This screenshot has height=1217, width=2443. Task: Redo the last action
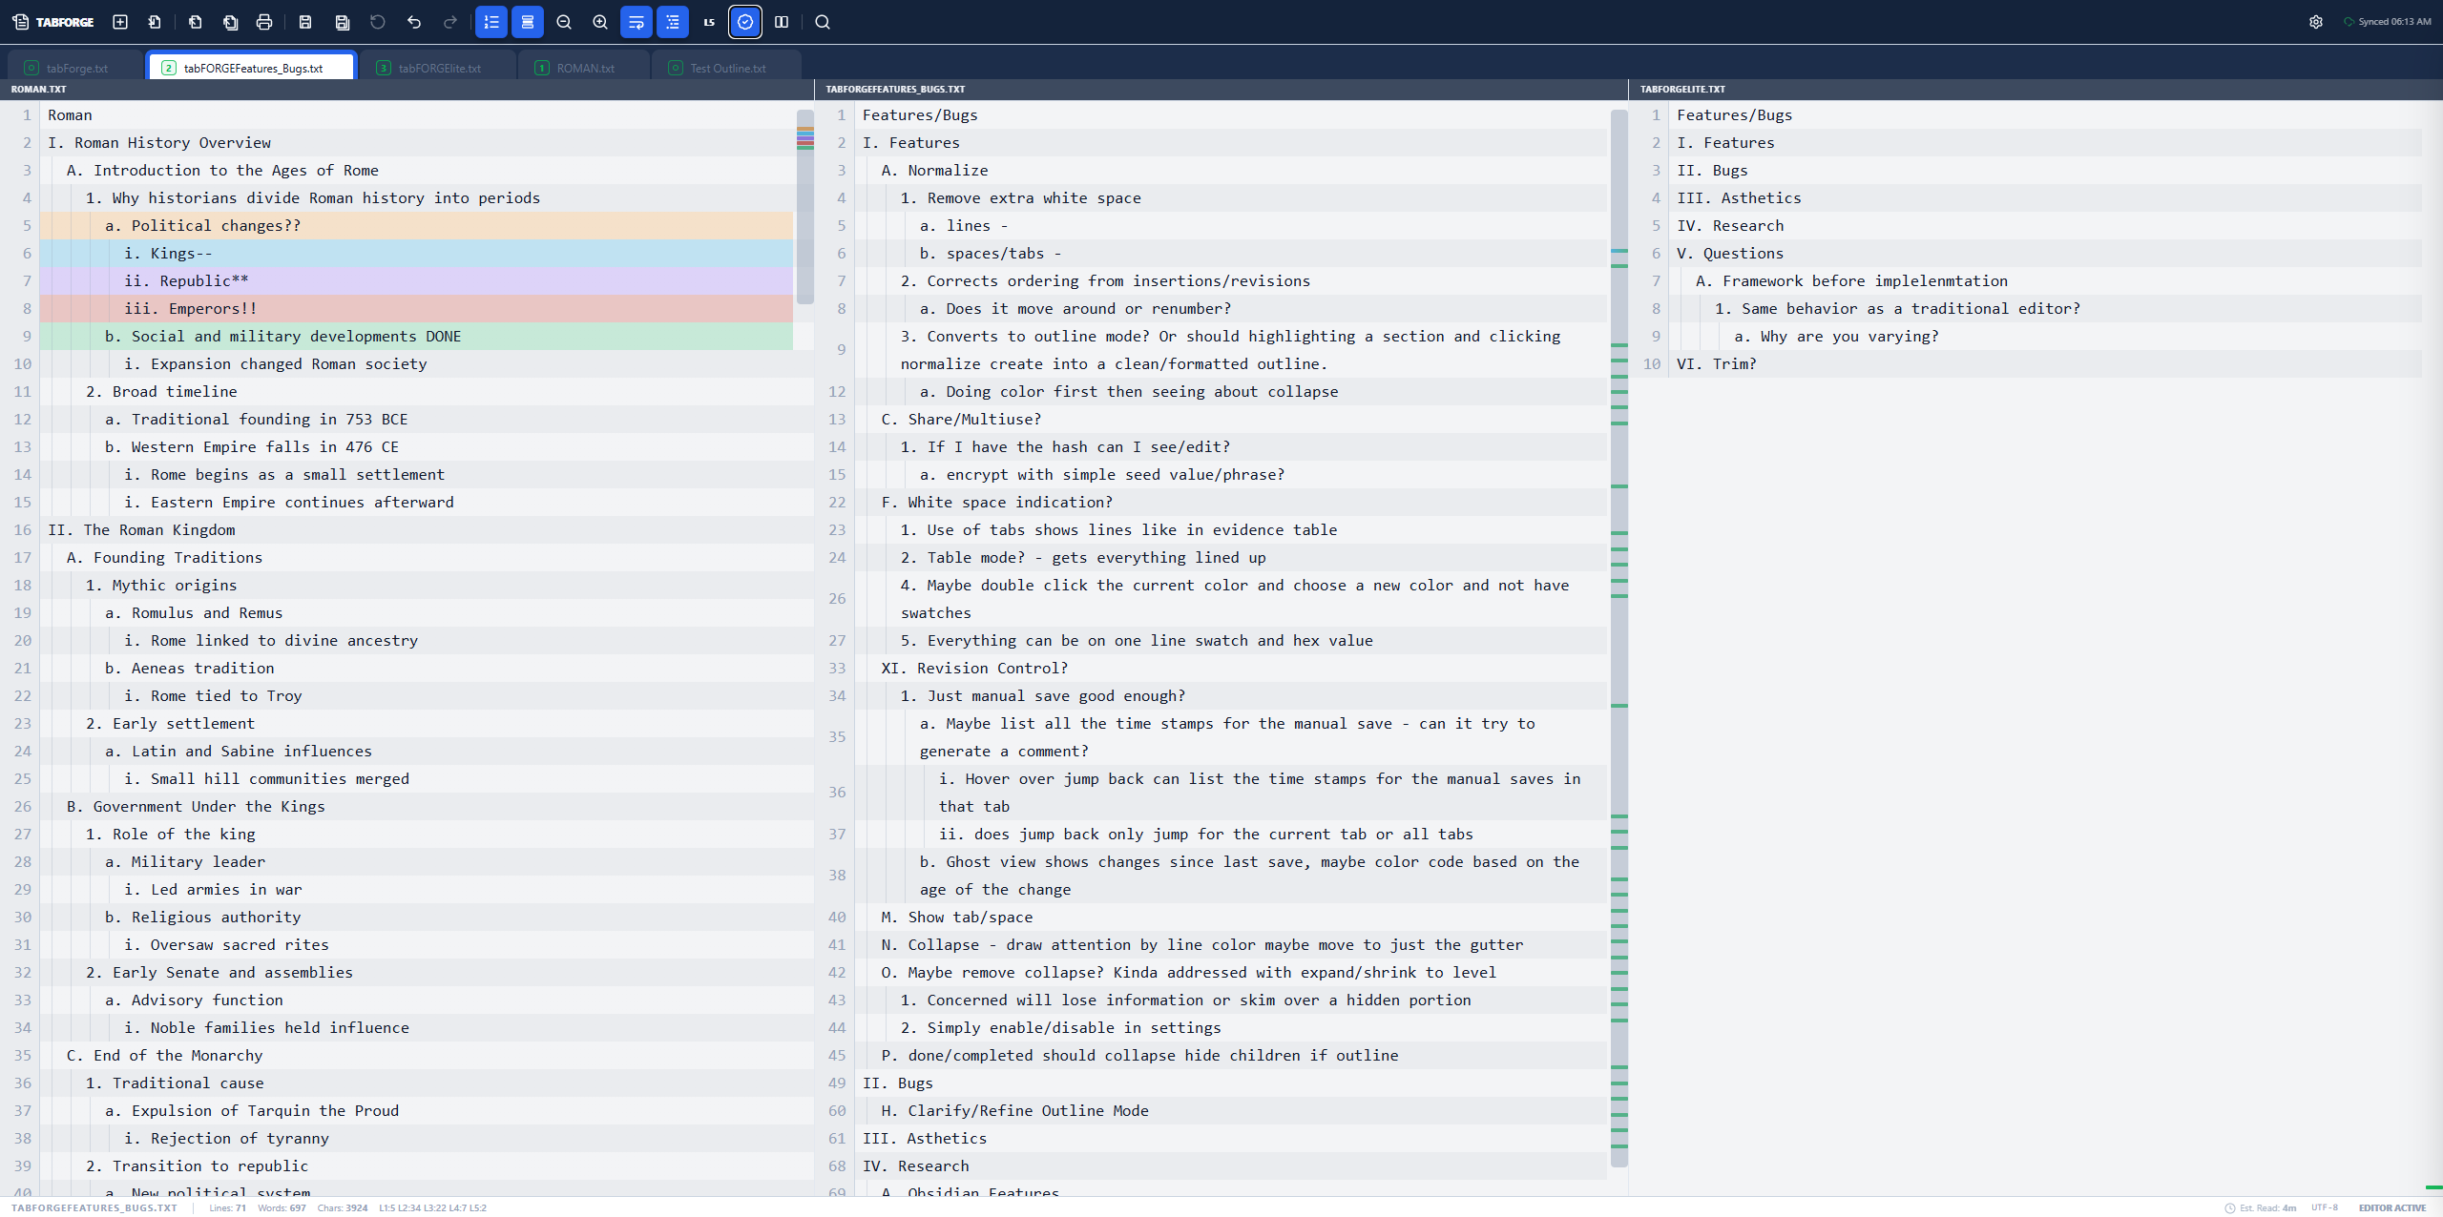click(449, 22)
